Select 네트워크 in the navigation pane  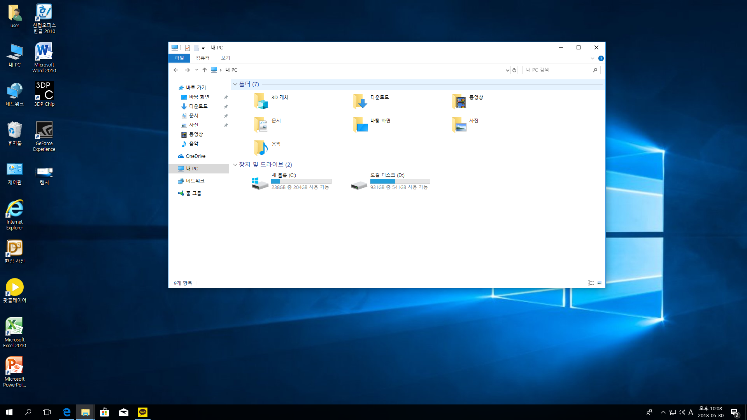coord(195,181)
